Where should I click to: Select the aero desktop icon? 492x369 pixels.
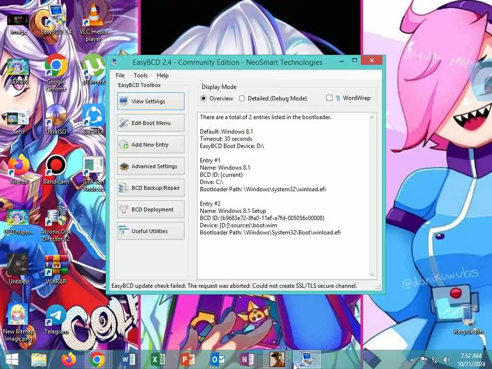click(x=18, y=123)
